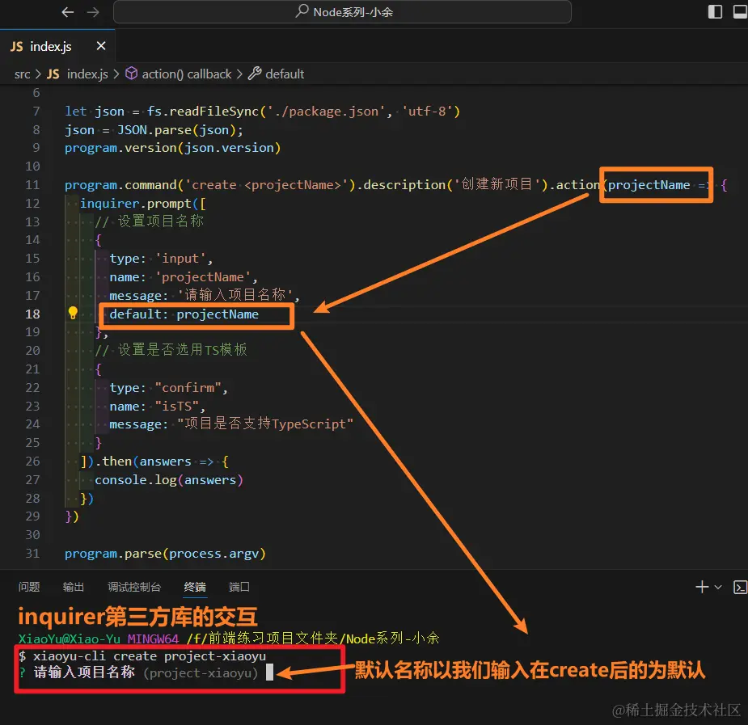The image size is (748, 725).
Task: Go back with the left arrow
Action: [68, 12]
